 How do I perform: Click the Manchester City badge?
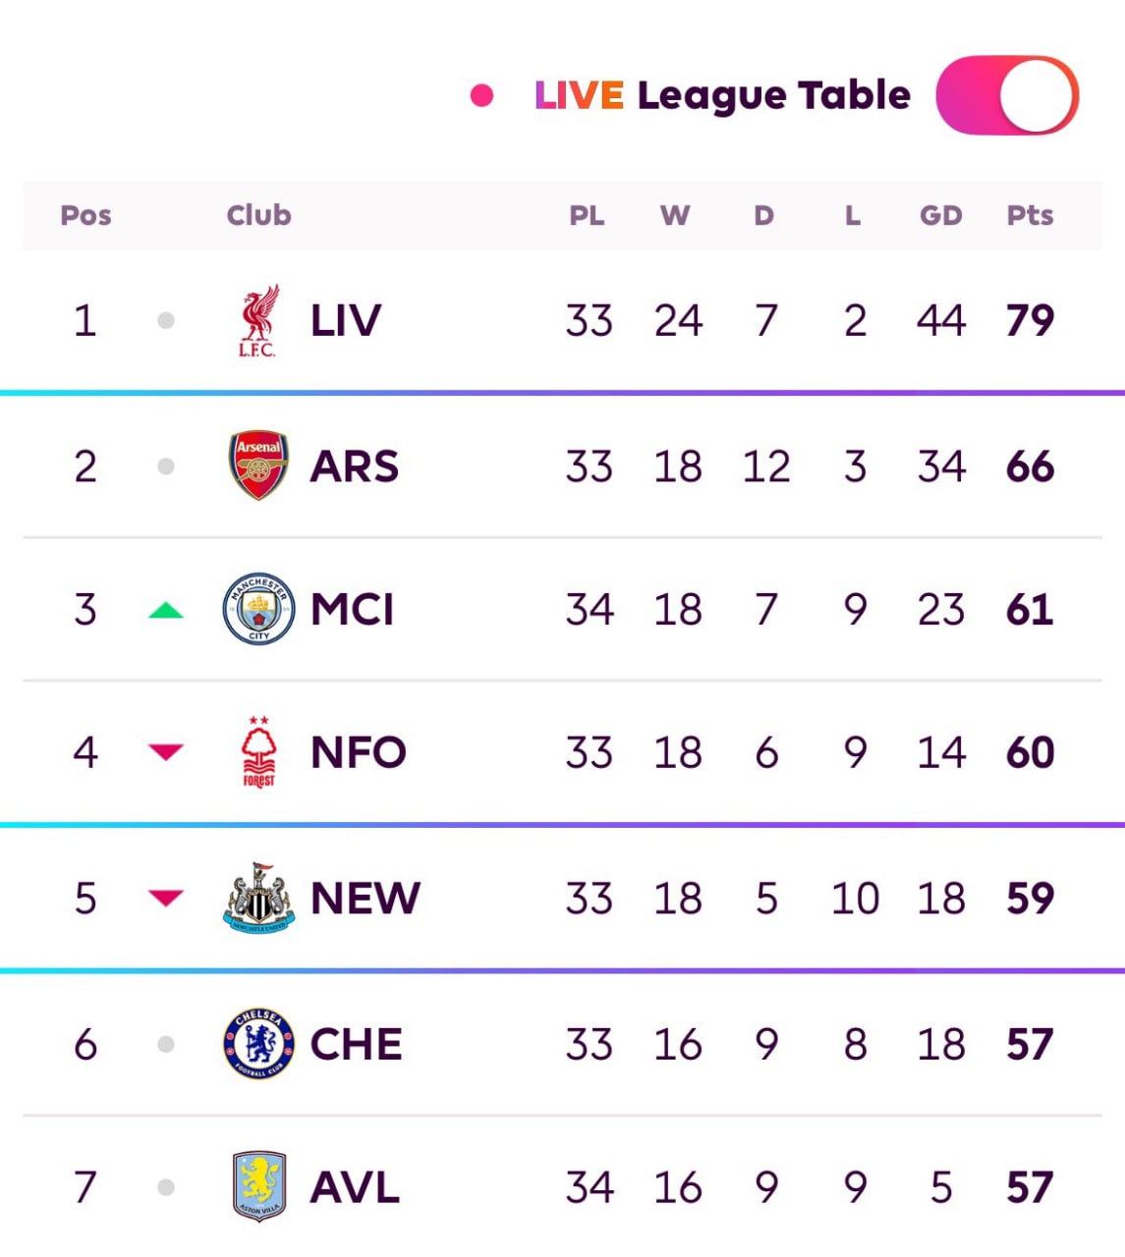pos(258,609)
